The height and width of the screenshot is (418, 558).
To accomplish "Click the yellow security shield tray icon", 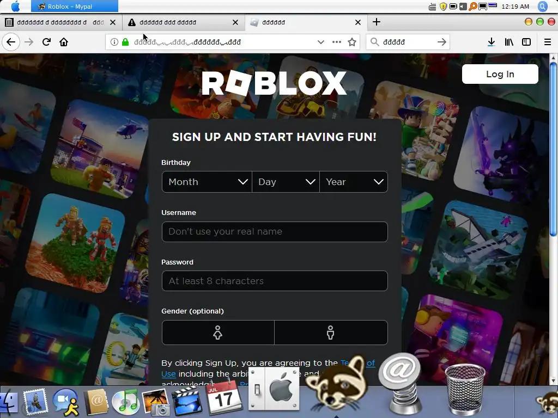I will [443, 7].
